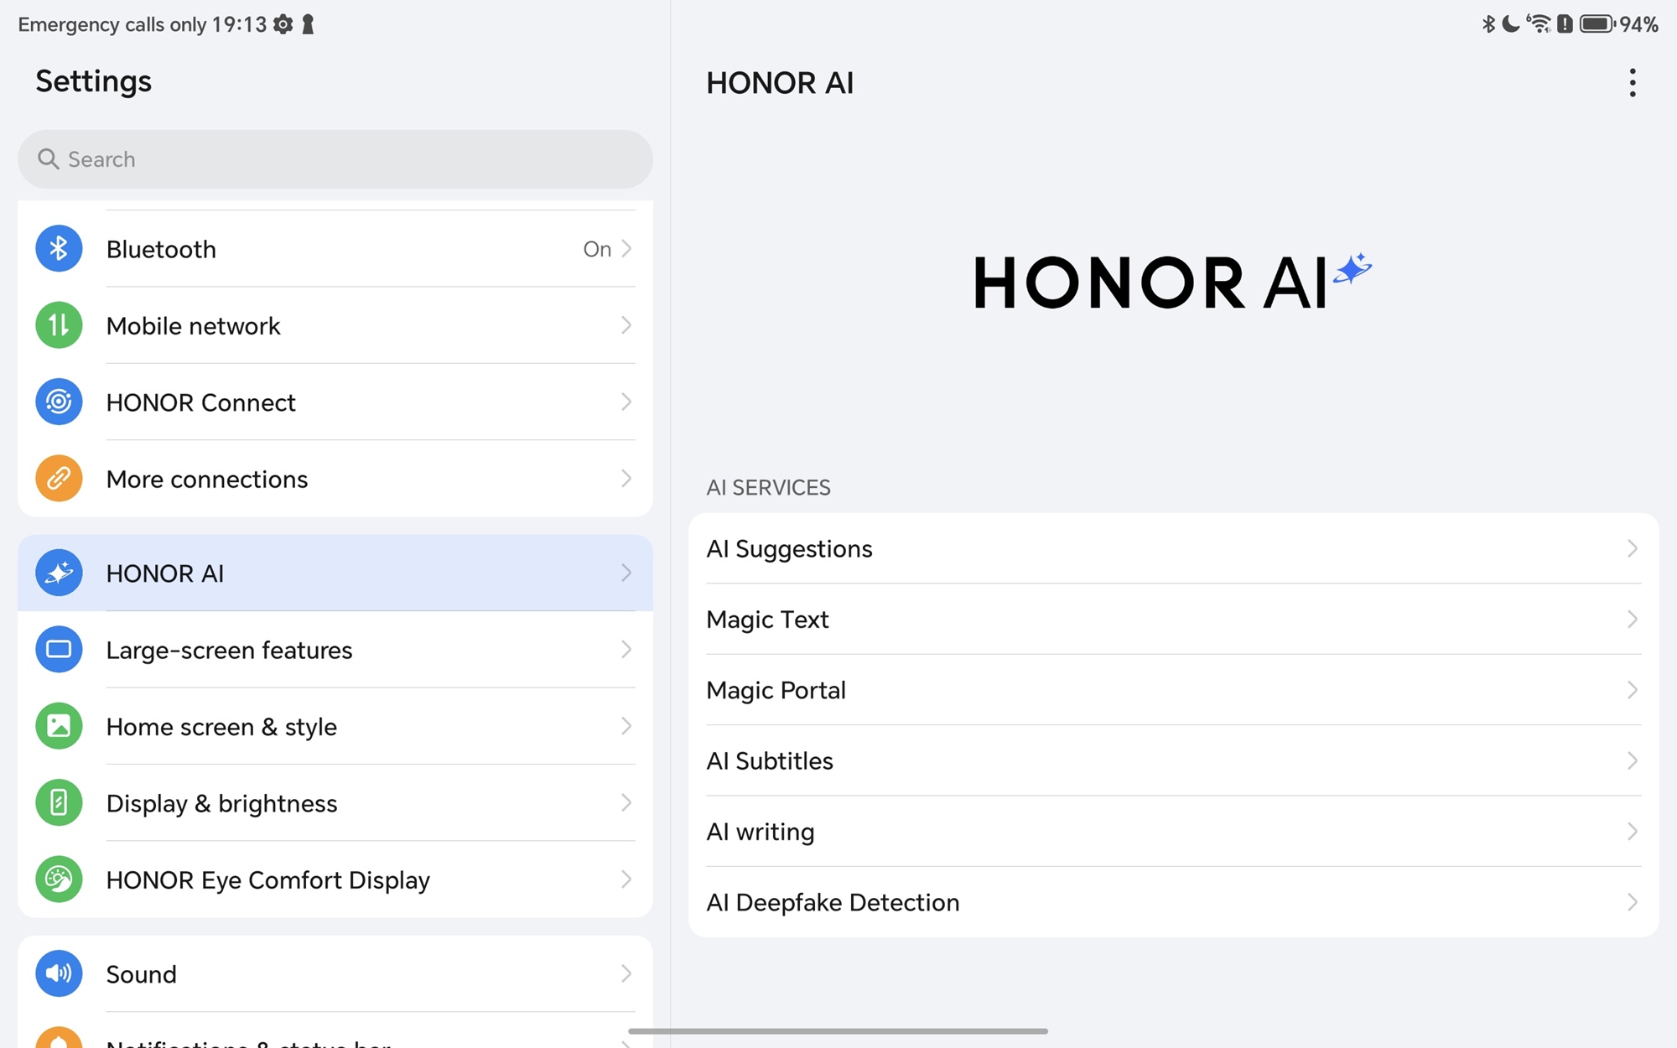1677x1048 pixels.
Task: Click the Bluetooth icon in settings list
Action: (x=59, y=249)
